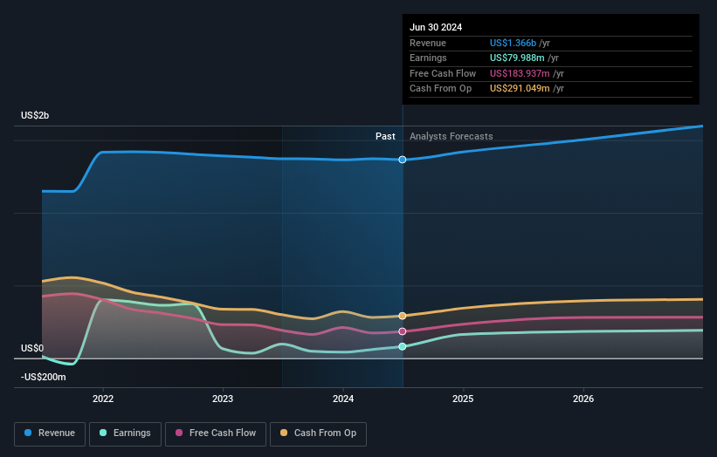Click the US$79.988m earnings value

click(x=517, y=58)
